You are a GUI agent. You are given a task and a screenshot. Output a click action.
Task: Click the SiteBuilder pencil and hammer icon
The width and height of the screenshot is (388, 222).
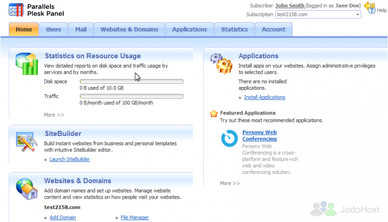tap(27, 142)
